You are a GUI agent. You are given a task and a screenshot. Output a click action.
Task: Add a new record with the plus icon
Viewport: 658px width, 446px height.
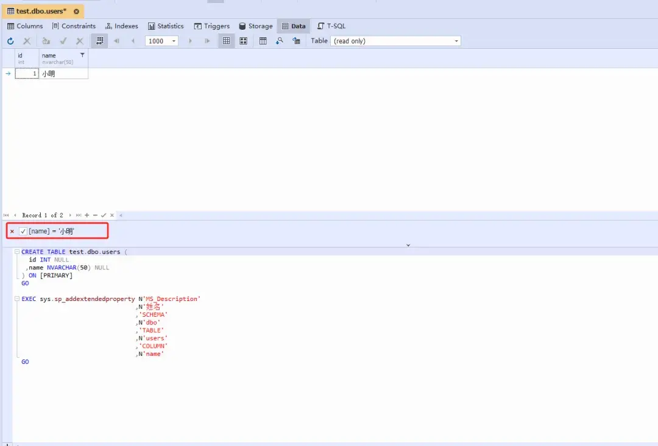87,215
